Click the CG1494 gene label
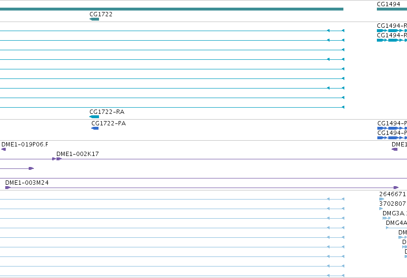407x278 pixels. click(x=388, y=4)
